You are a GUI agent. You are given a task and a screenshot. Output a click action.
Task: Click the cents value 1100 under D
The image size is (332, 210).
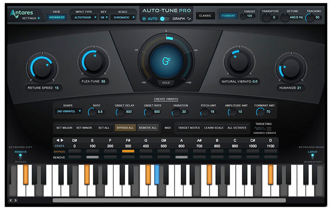270,146
